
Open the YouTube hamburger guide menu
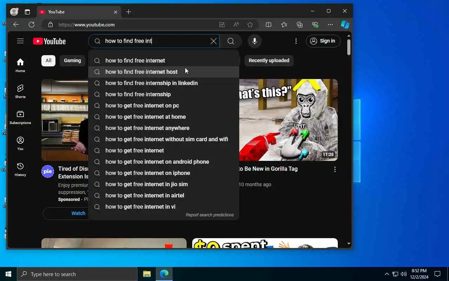[x=20, y=41]
